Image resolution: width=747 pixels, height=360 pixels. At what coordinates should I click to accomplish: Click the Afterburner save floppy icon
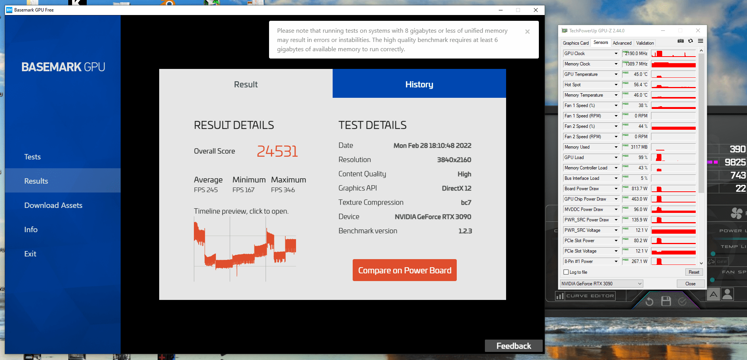coord(666,301)
